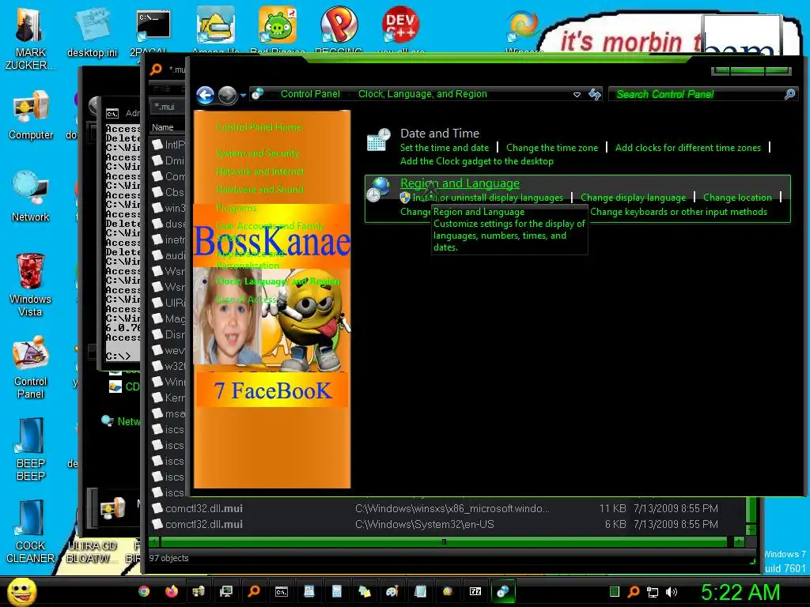This screenshot has height=607, width=810.
Task: Open 'Change keyboards or other input methods'
Action: point(678,212)
